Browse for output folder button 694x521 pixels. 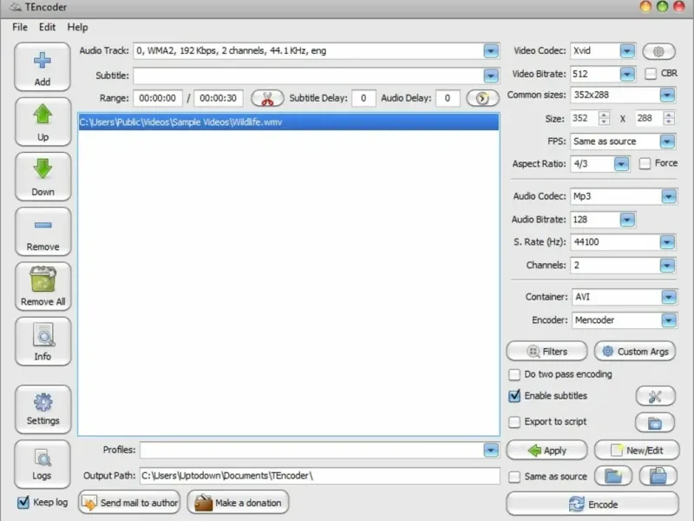click(x=613, y=476)
